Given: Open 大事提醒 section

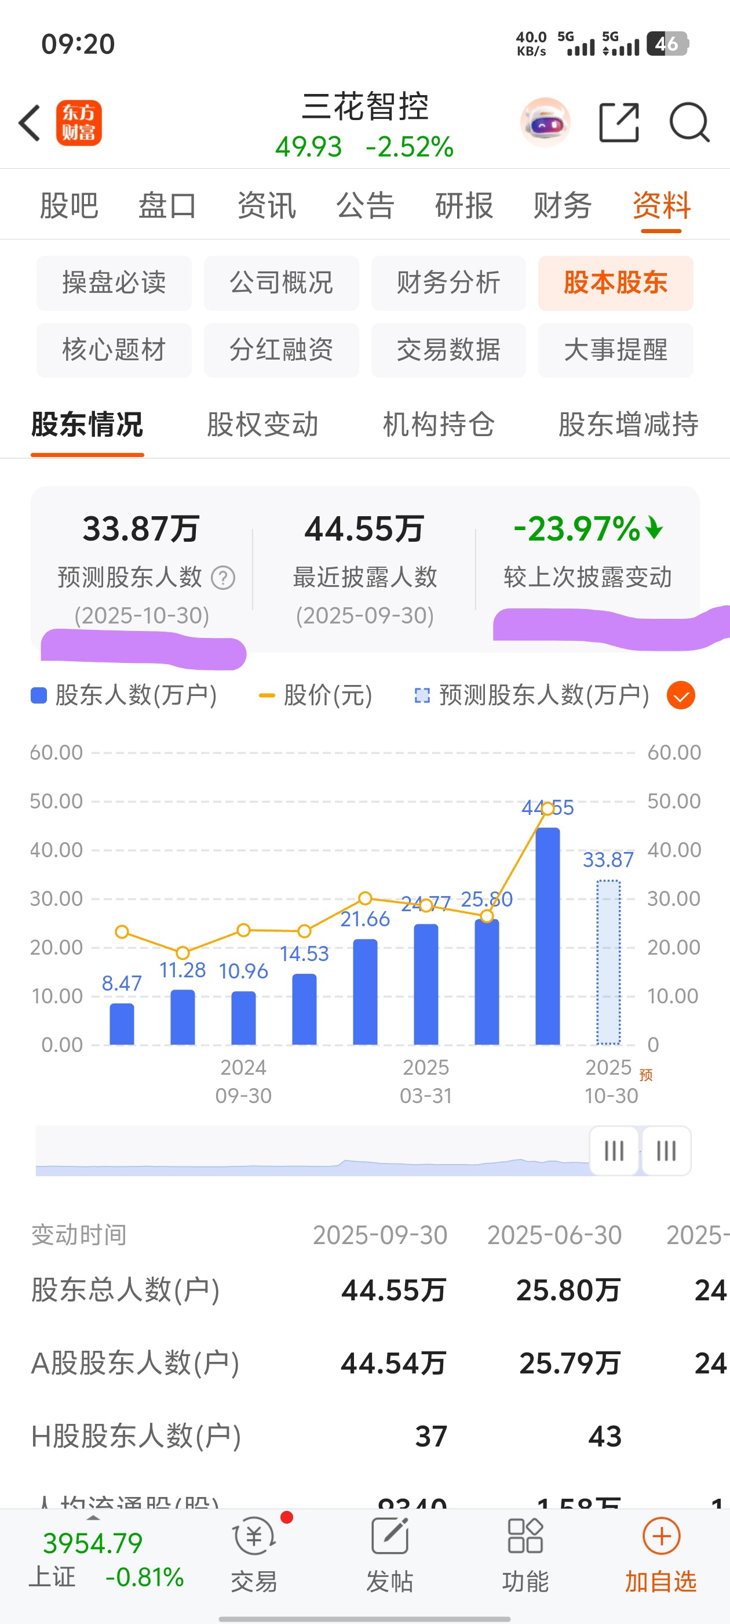Looking at the screenshot, I should [615, 350].
